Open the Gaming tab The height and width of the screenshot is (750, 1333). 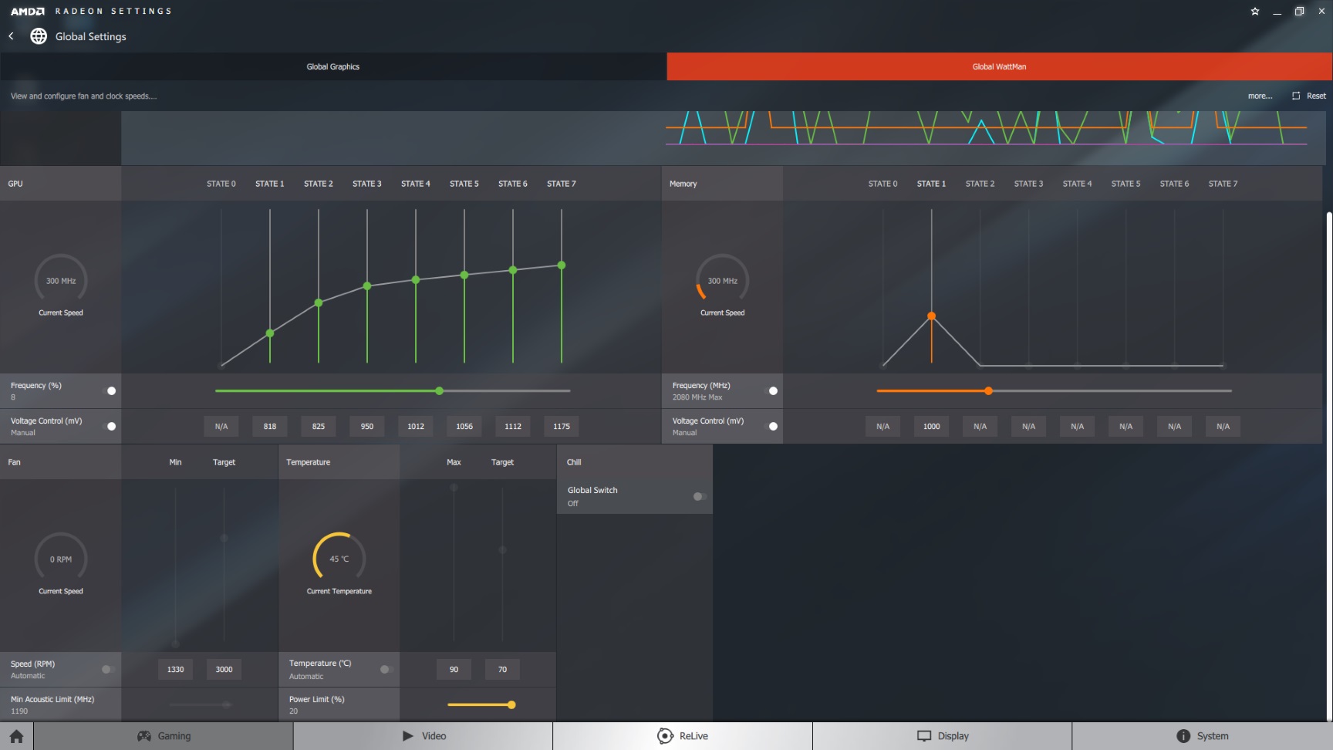click(x=164, y=736)
